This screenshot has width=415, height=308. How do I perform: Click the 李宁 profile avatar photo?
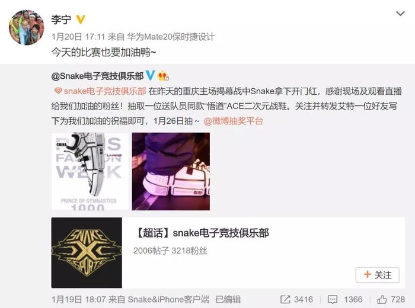(27, 27)
